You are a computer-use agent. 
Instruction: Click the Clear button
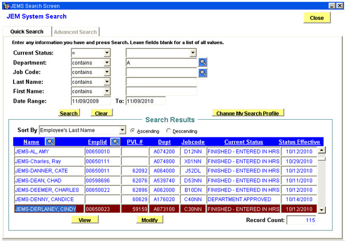coord(102,113)
